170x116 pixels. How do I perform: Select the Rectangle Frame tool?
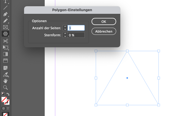pos(5,27)
